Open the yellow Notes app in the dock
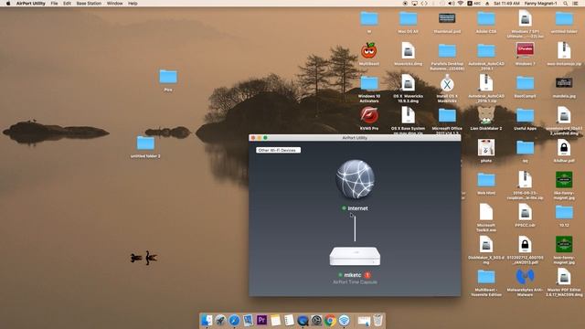The image size is (585, 329). click(x=275, y=320)
